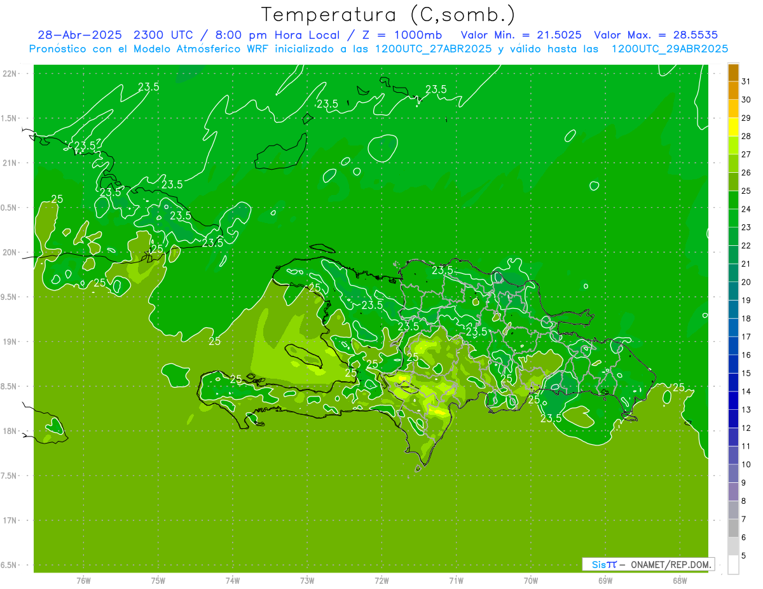Click the init time "1200UTC_27ABR2025"
This screenshot has width=763, height=589.
click(x=433, y=49)
